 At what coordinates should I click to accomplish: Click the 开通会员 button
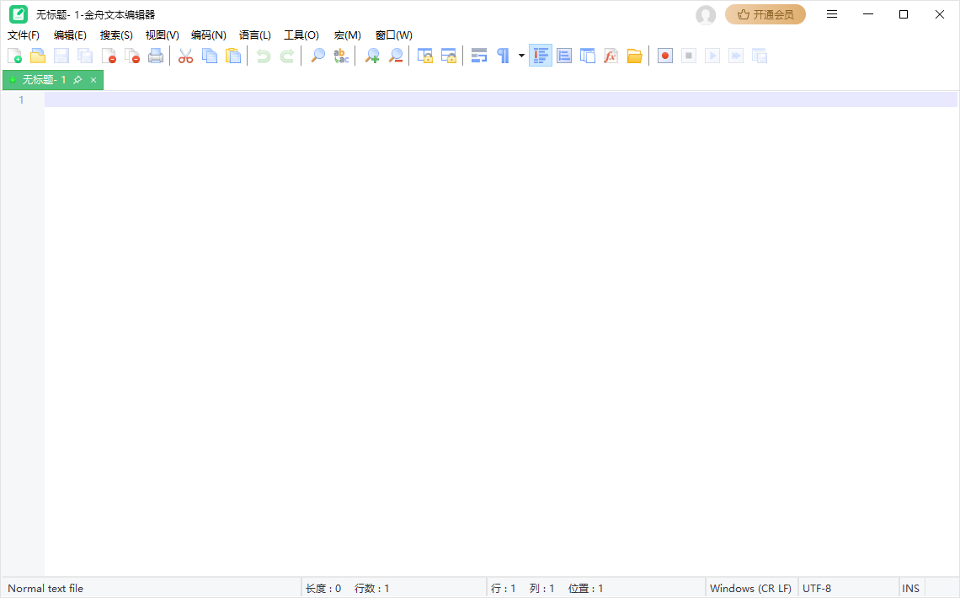(765, 14)
